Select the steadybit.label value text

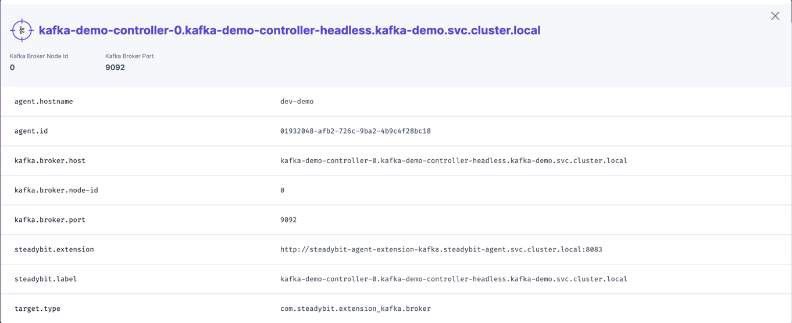(454, 279)
